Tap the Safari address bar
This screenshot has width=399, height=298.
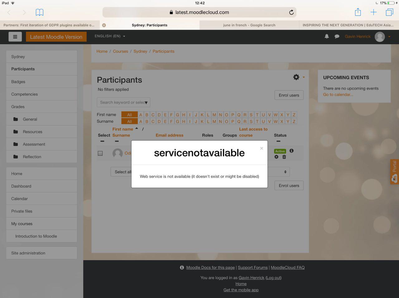coord(199,12)
